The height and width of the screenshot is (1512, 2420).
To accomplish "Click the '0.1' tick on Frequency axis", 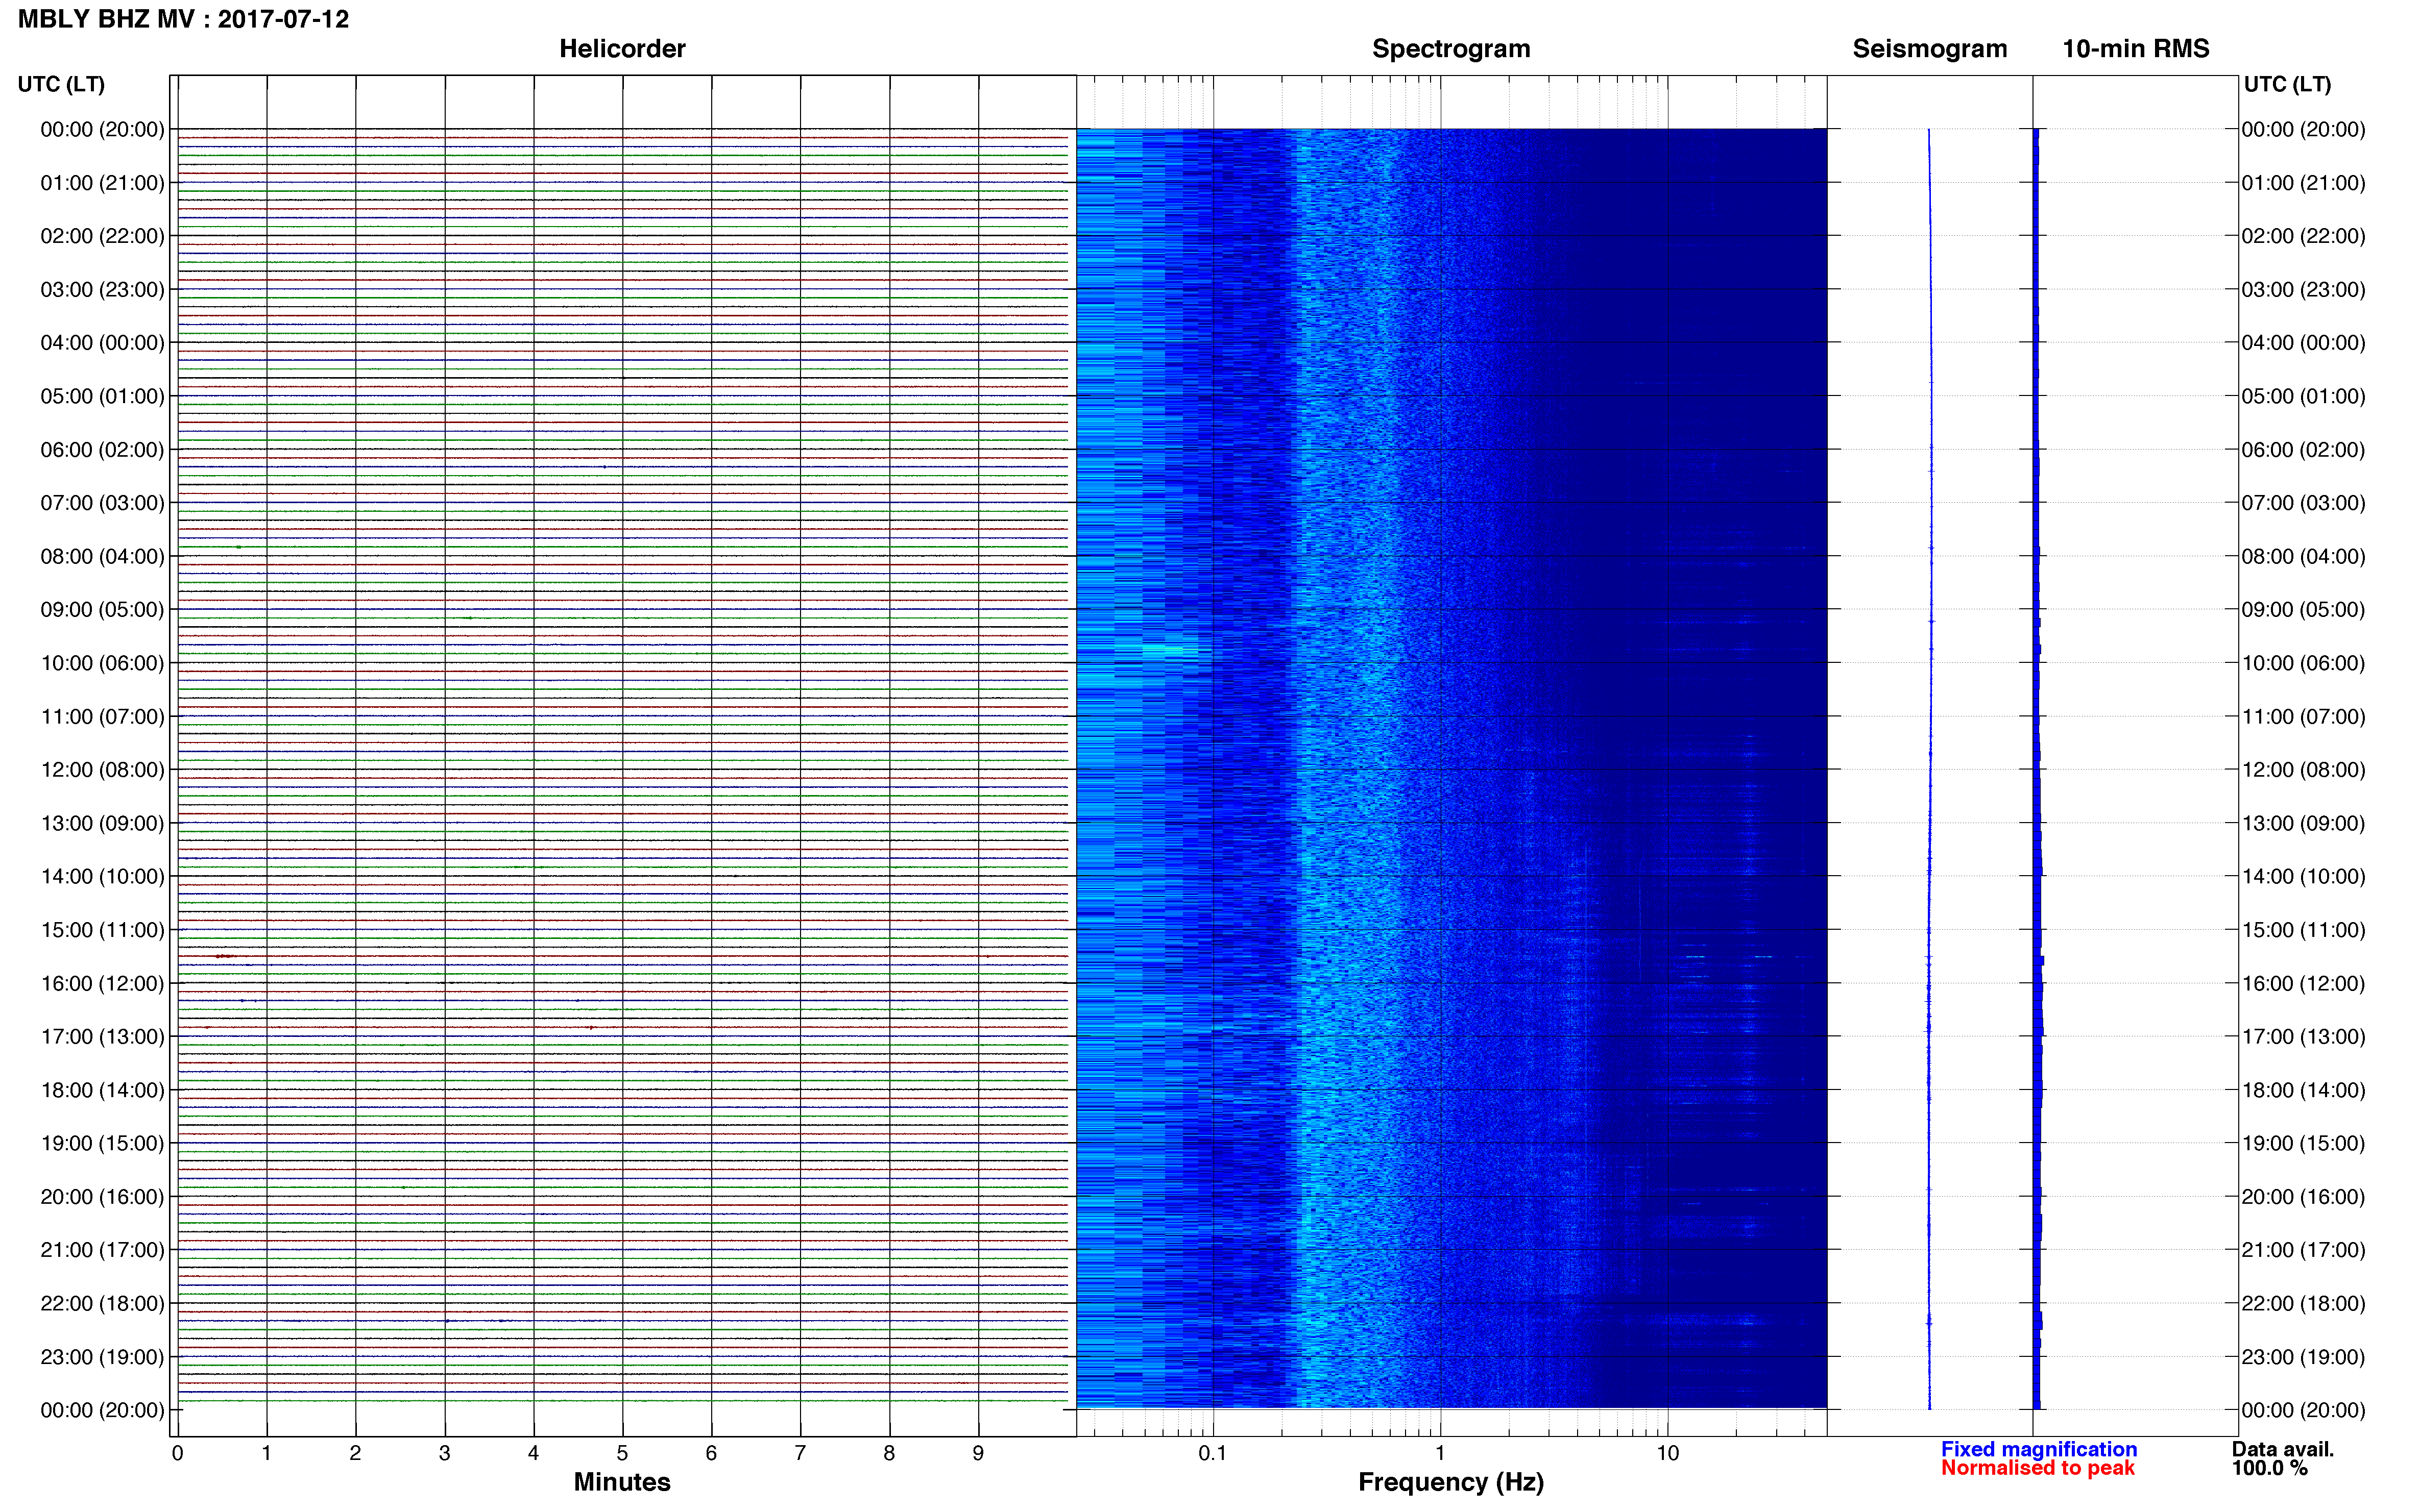I will tap(1213, 1453).
